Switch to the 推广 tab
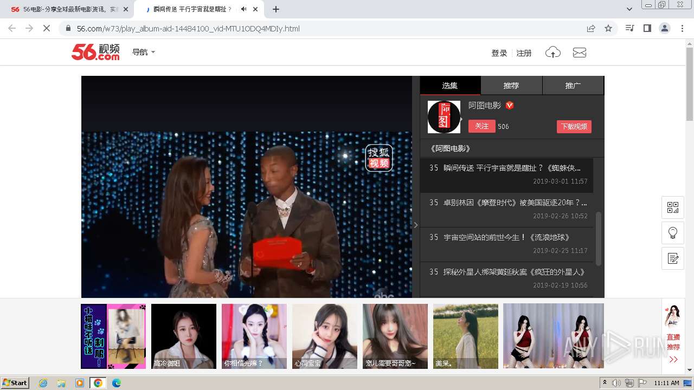 click(x=573, y=86)
